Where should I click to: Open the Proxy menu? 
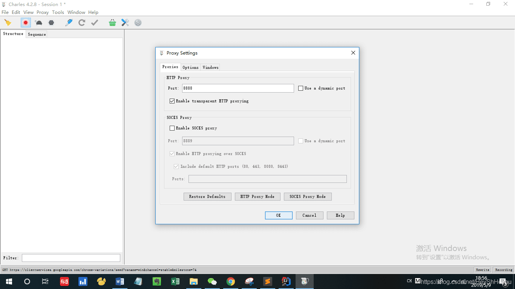43,12
